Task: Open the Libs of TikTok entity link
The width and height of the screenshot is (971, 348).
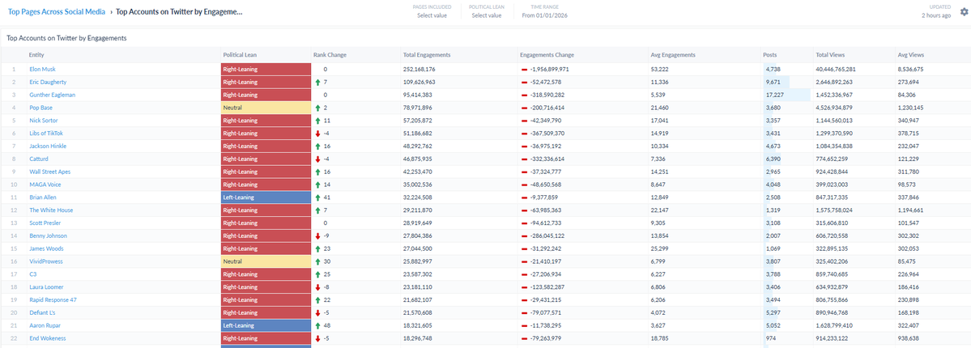Action: (46, 134)
